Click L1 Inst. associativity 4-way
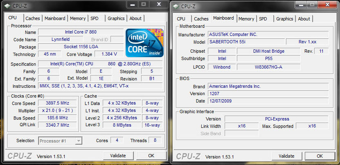 coord(152,110)
